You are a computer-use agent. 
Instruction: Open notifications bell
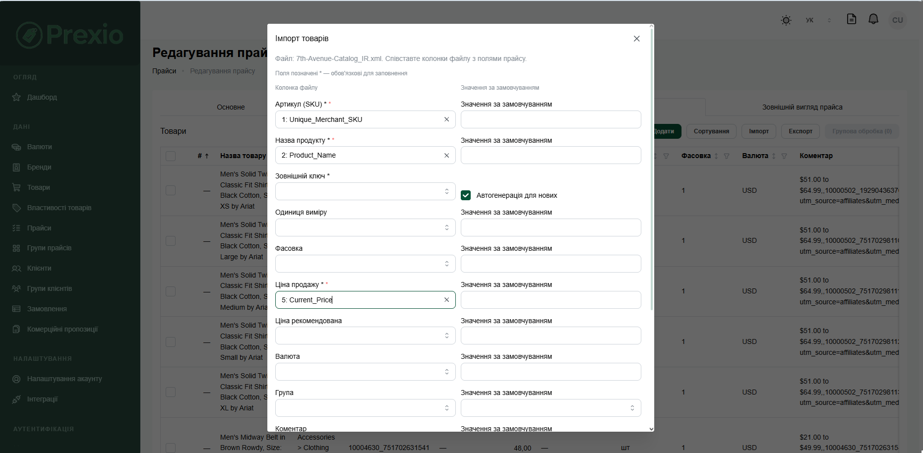[x=873, y=19]
